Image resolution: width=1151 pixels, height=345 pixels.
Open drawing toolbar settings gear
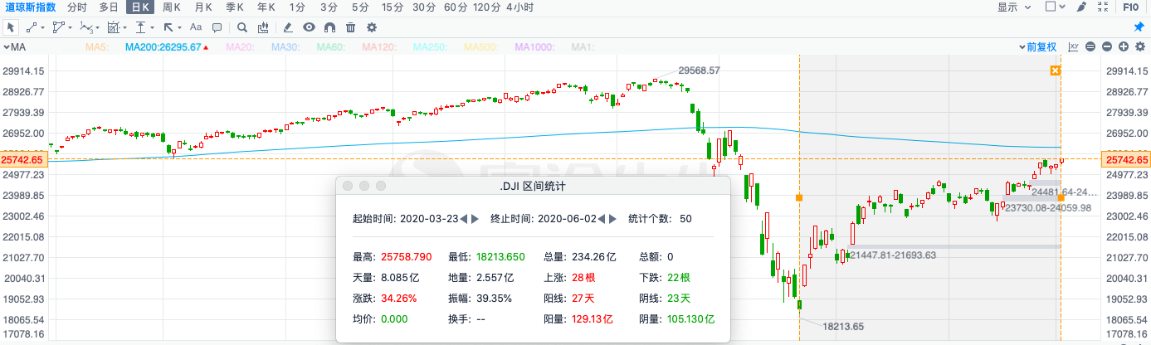point(372,27)
